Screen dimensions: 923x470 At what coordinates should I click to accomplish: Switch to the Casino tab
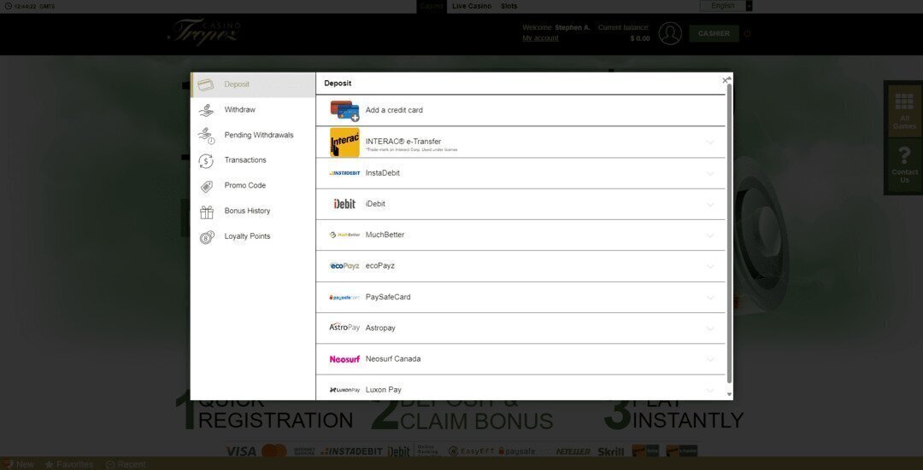coord(432,7)
